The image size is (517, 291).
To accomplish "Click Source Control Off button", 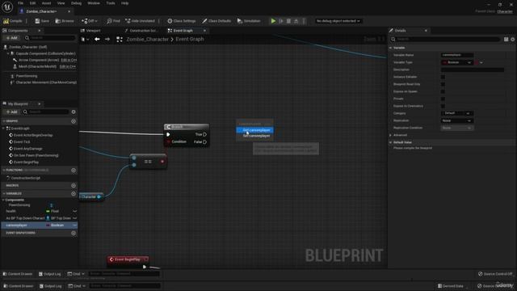I will click(495, 274).
